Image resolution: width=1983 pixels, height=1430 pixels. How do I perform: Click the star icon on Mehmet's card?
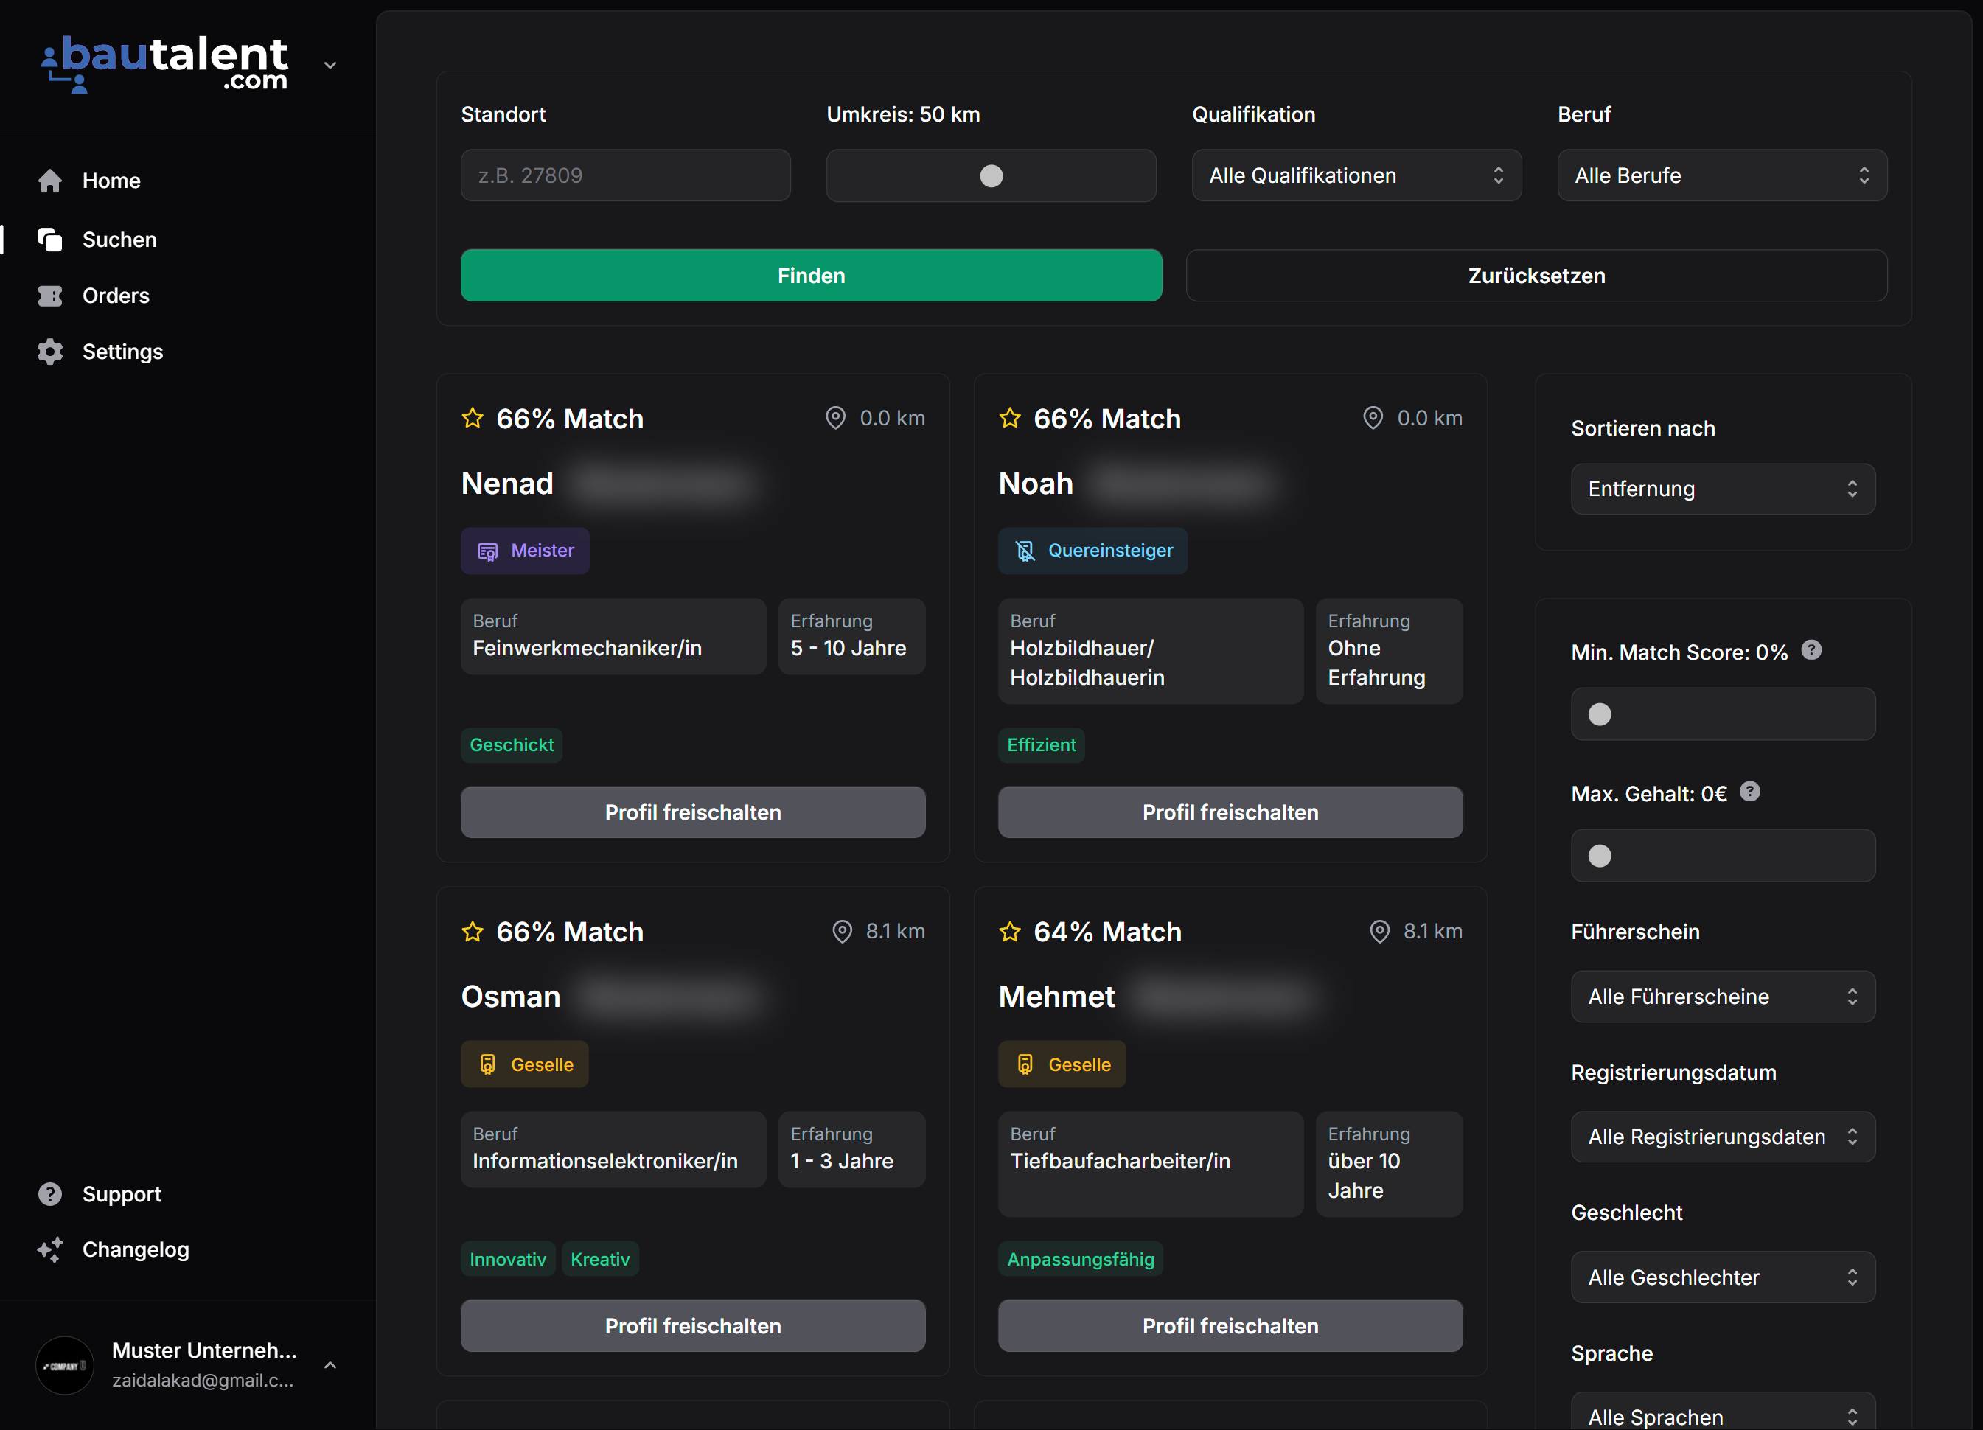coord(1010,931)
